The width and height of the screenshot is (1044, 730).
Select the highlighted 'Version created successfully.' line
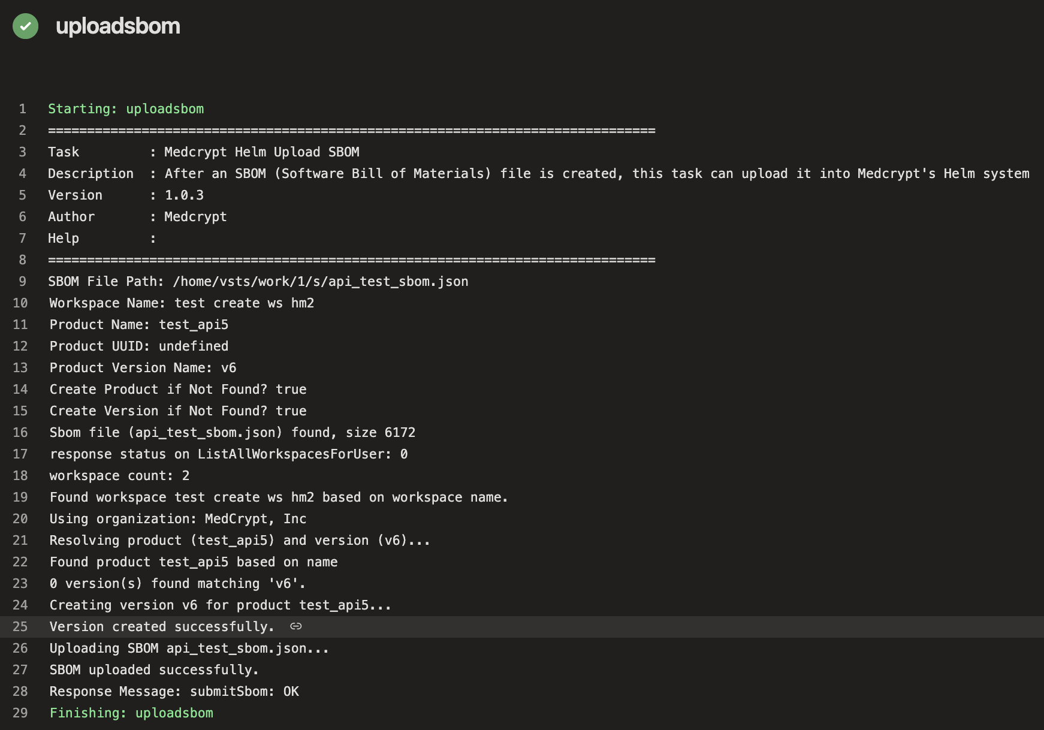(163, 626)
